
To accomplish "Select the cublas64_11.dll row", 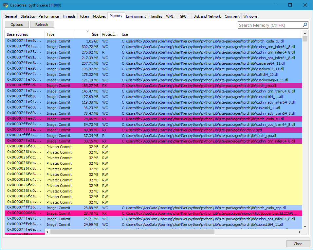I will [x=154, y=108].
